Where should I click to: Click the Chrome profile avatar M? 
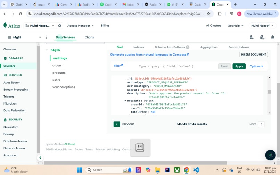click(x=239, y=14)
